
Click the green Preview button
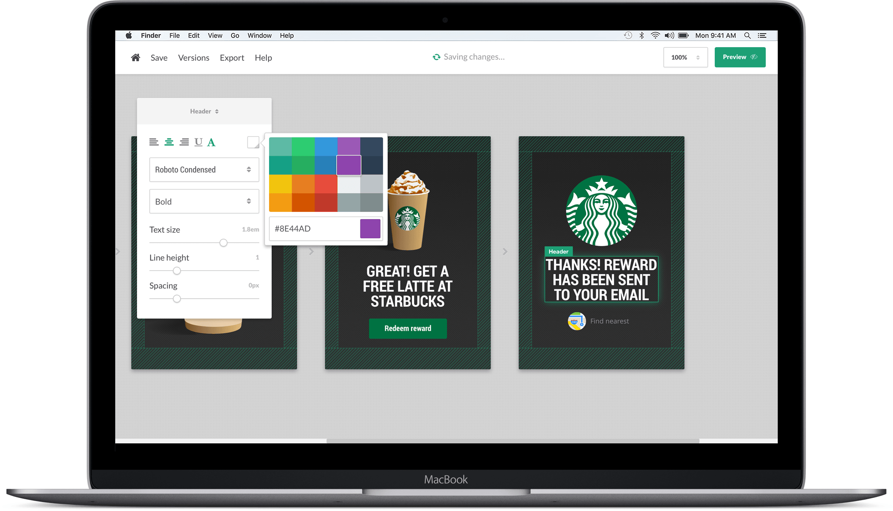pos(740,57)
